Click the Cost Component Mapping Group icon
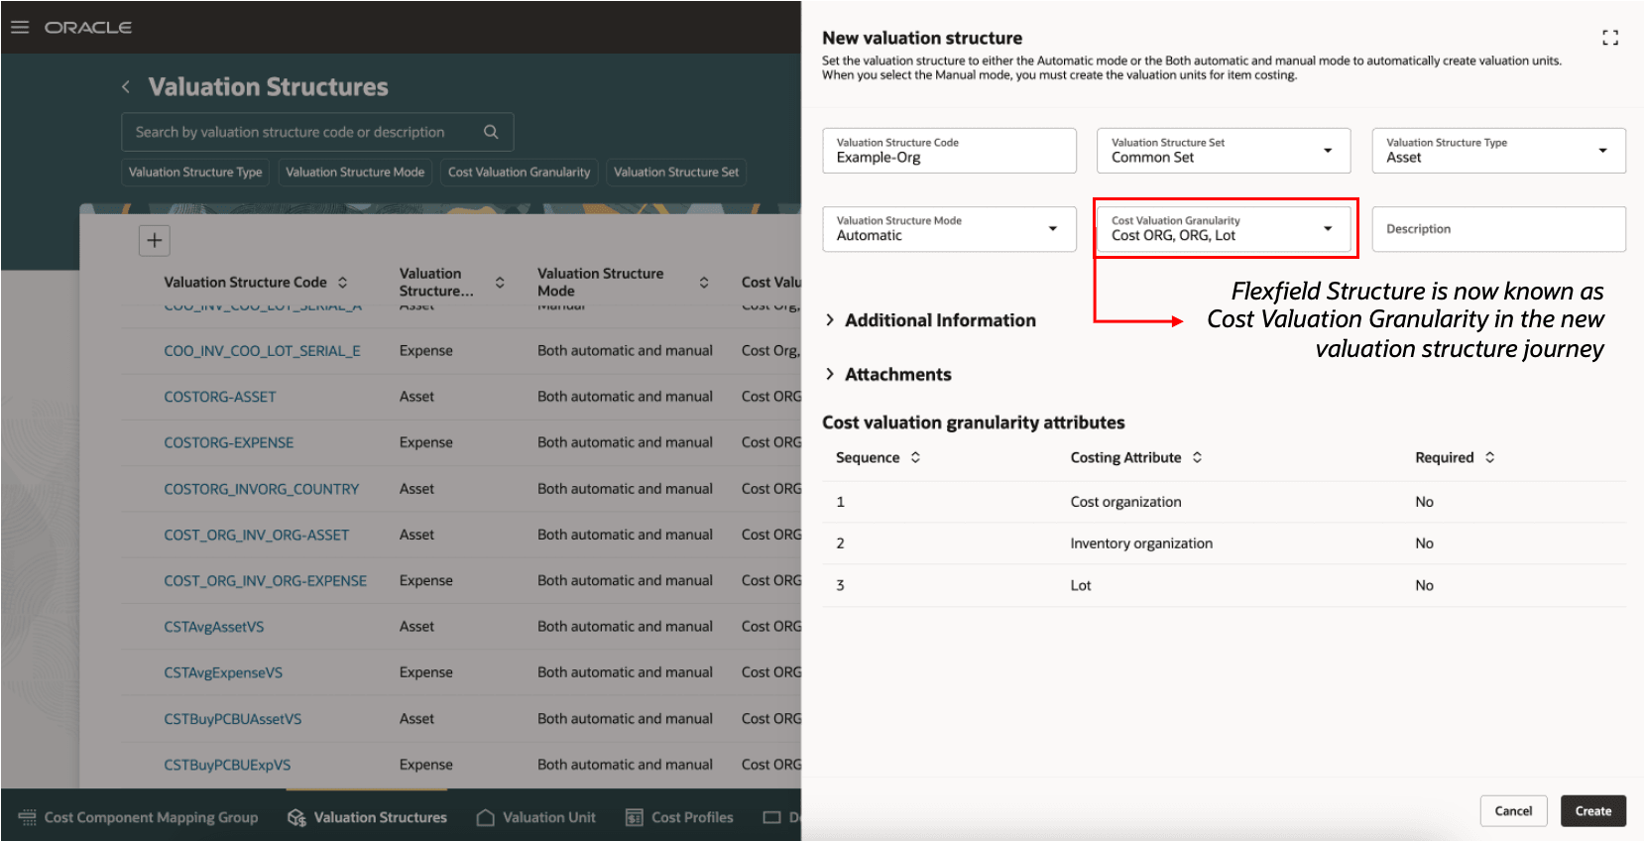Screen dimensions: 1644x841 (28, 817)
